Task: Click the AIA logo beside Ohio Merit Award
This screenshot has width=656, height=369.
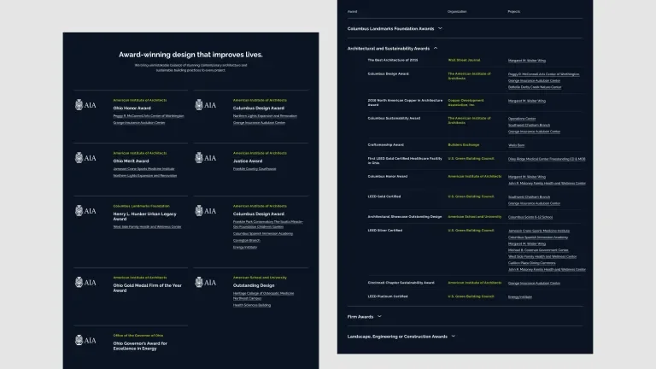Action: click(x=85, y=158)
